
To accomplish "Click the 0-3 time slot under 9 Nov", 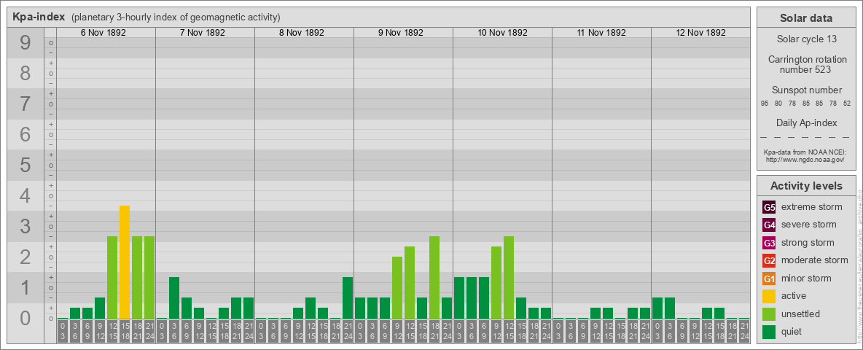I will click(360, 331).
